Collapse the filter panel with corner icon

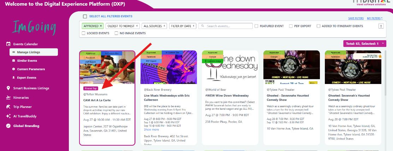(381, 26)
